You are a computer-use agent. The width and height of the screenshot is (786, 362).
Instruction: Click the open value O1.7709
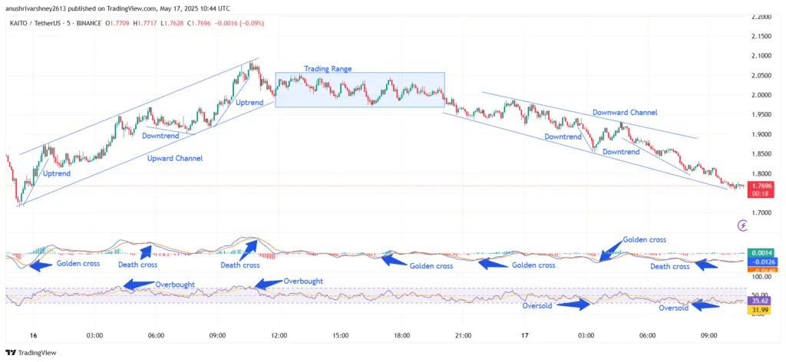pos(117,24)
